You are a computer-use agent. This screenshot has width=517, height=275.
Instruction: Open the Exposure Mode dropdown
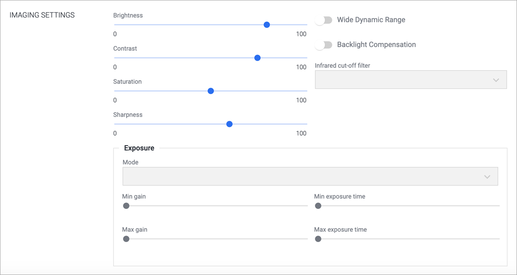click(x=310, y=176)
